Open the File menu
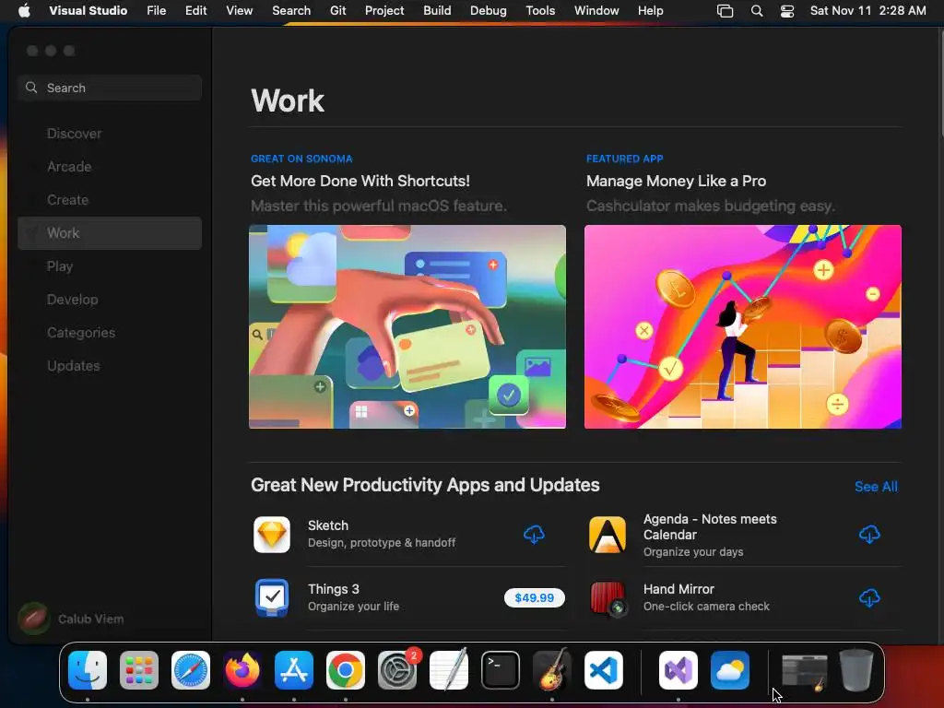 157,10
